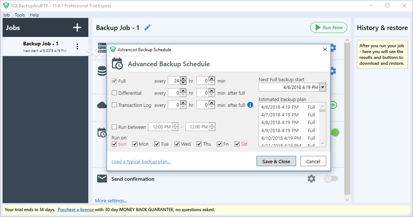
Task: Open the Tools menu
Action: pyautogui.click(x=19, y=15)
